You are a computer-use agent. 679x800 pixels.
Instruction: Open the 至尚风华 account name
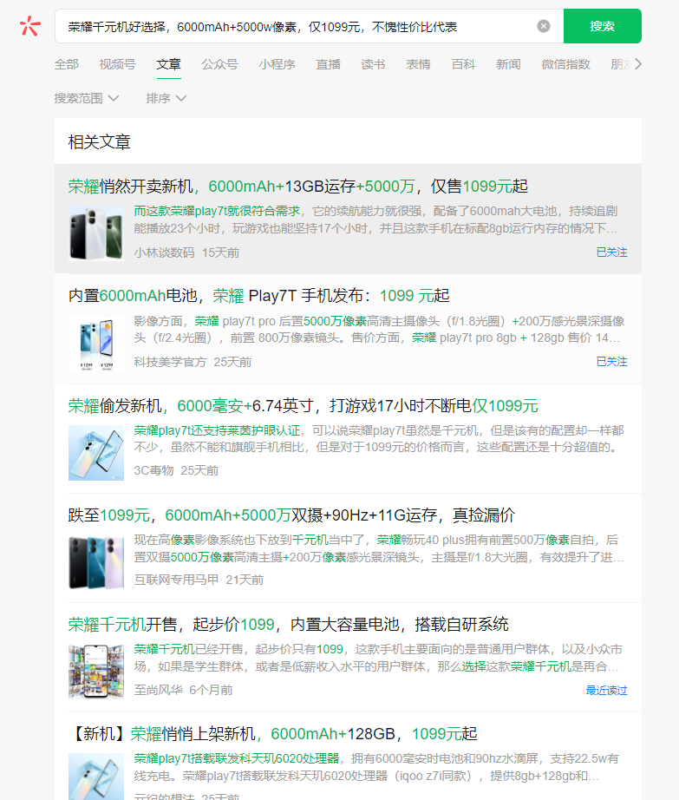click(x=158, y=690)
